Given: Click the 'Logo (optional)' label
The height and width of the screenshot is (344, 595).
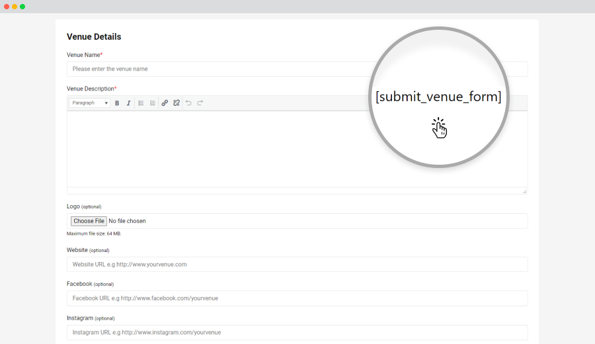Looking at the screenshot, I should [84, 206].
